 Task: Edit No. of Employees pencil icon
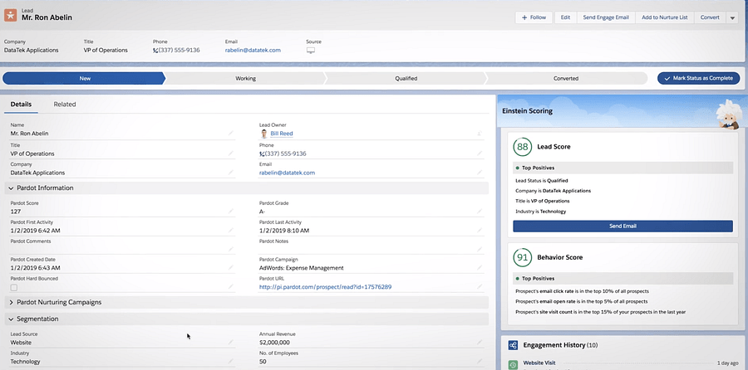(480, 361)
